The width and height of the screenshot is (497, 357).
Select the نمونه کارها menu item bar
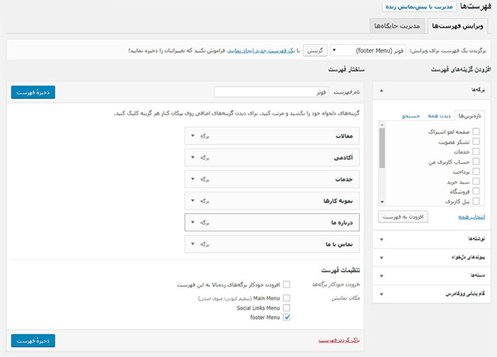point(272,200)
